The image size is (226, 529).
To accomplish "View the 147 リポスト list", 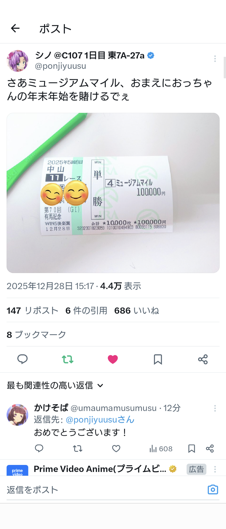I will [33, 310].
